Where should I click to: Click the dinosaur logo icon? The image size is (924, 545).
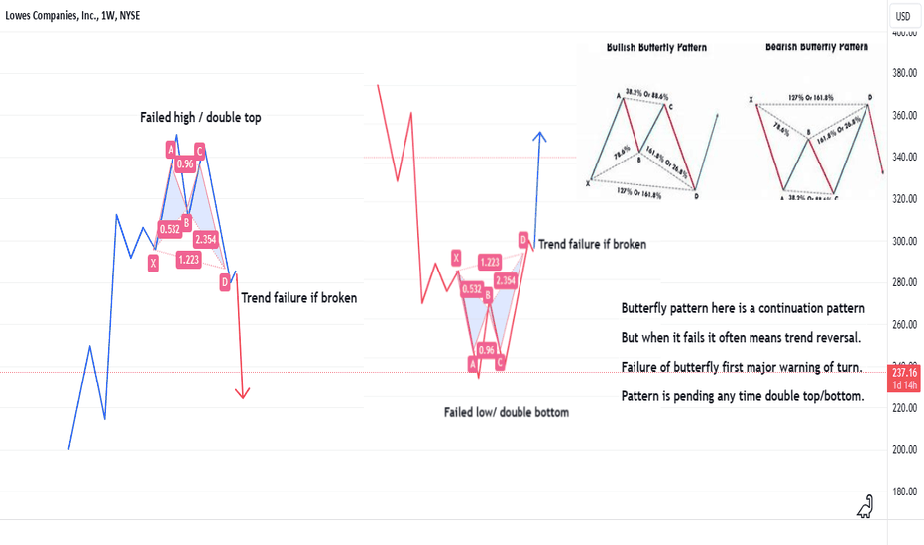[866, 506]
